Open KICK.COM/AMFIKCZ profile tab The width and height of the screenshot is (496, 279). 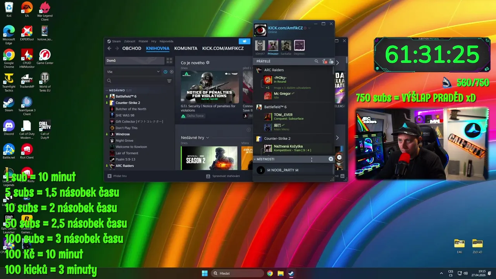(x=223, y=48)
